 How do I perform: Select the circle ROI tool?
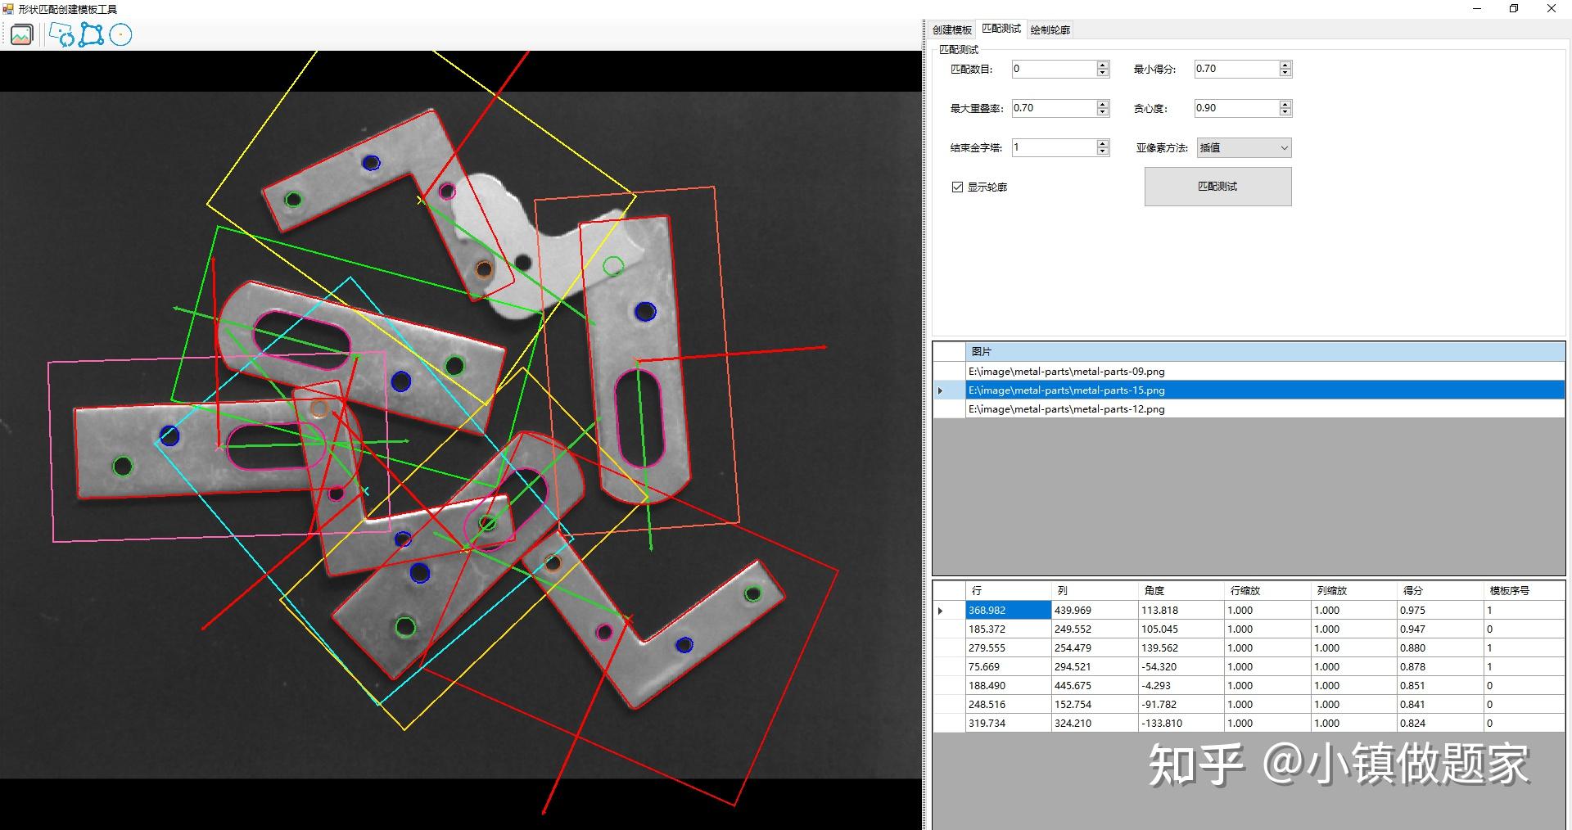[x=120, y=34]
